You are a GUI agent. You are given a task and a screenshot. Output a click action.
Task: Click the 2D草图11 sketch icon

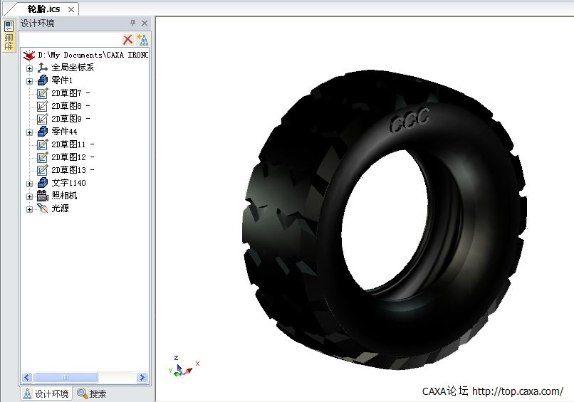pos(43,144)
